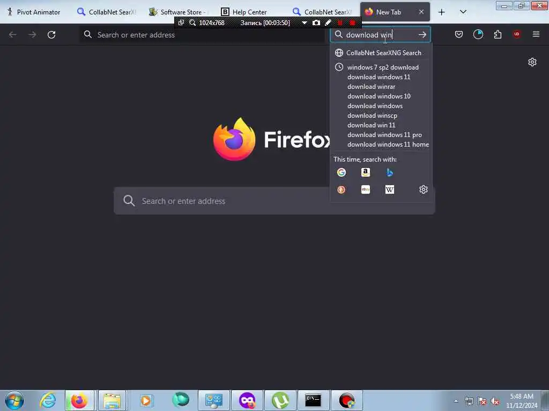Screen dimensions: 549x411
Task: Open the list all tabs chevron
Action: click(463, 12)
